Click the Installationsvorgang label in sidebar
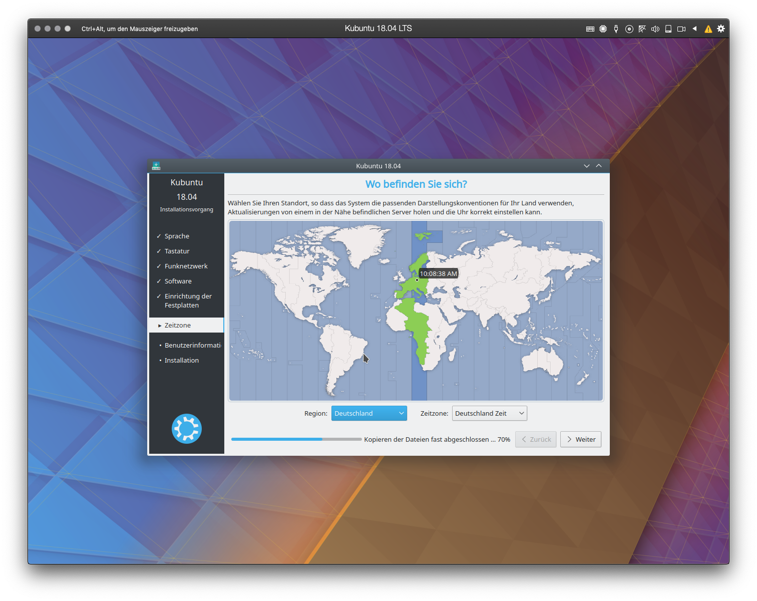 click(x=187, y=209)
